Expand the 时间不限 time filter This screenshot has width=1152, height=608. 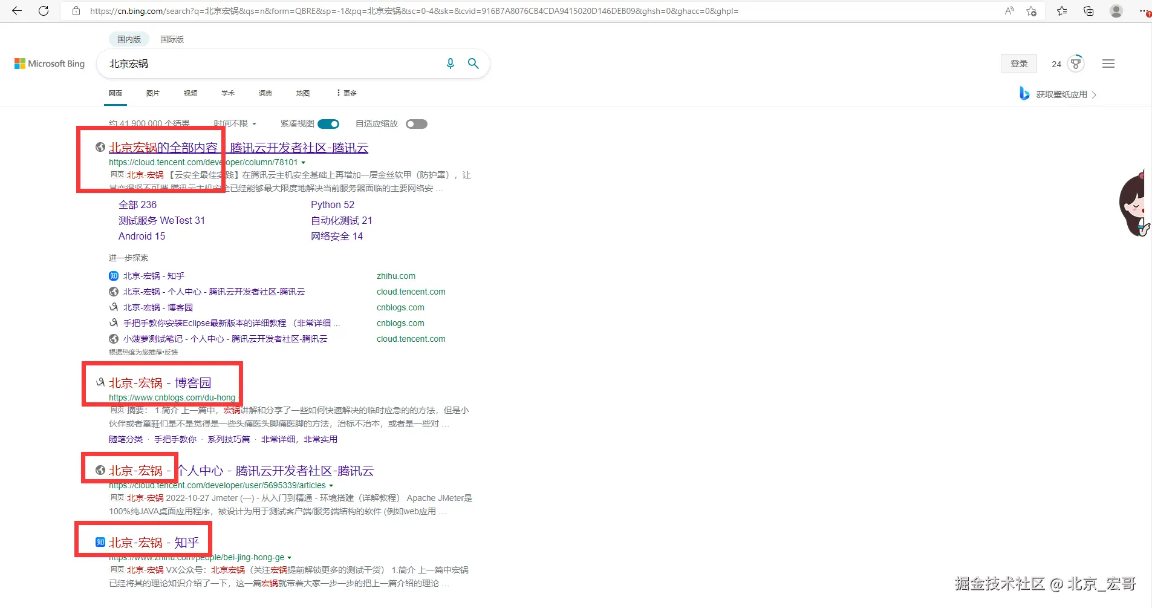[x=235, y=123]
